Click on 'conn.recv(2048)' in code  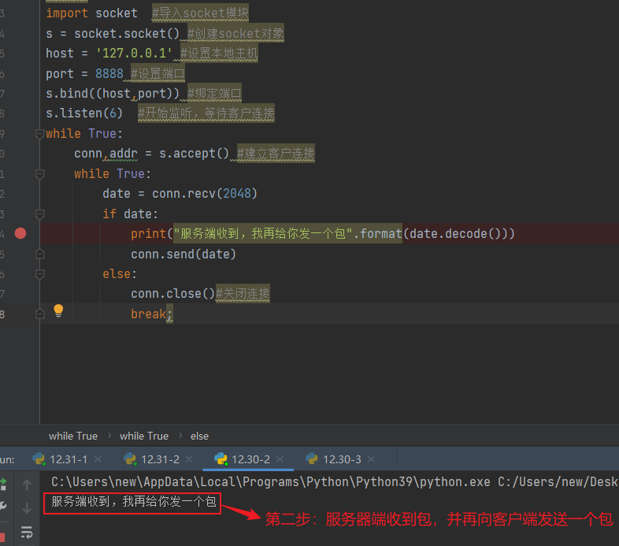(x=205, y=194)
